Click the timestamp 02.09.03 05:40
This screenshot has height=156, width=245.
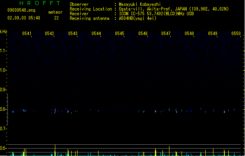[x=24, y=18]
